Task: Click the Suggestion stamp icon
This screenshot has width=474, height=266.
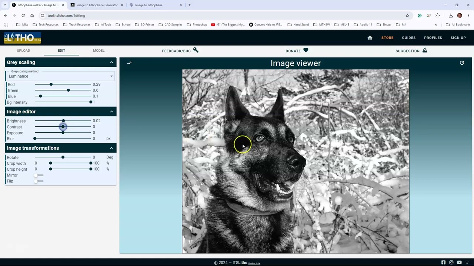Action: click(x=425, y=50)
